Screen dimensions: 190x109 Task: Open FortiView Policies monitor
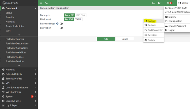pyautogui.click(x=15, y=57)
